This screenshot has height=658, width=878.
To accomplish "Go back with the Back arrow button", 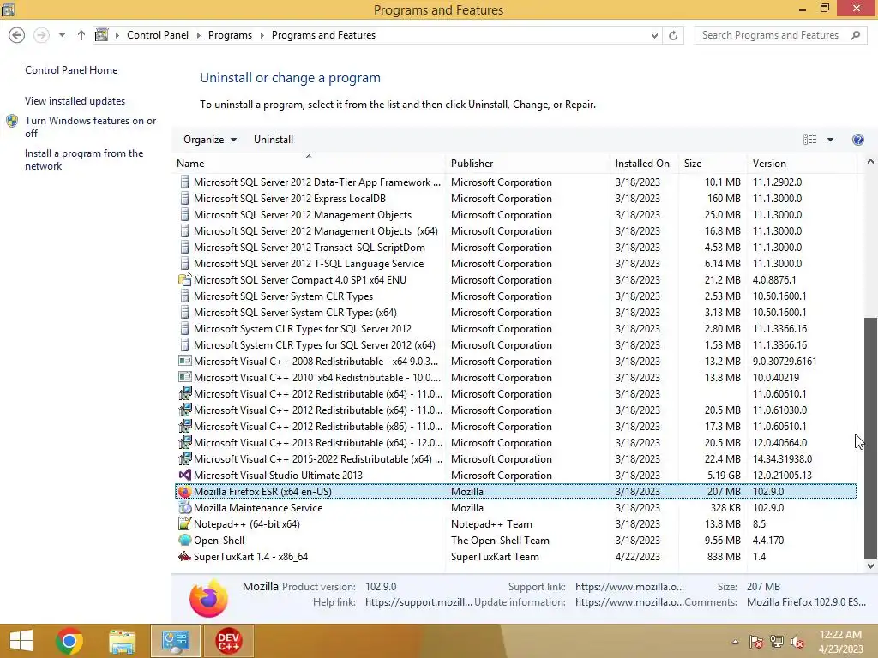I will (17, 35).
